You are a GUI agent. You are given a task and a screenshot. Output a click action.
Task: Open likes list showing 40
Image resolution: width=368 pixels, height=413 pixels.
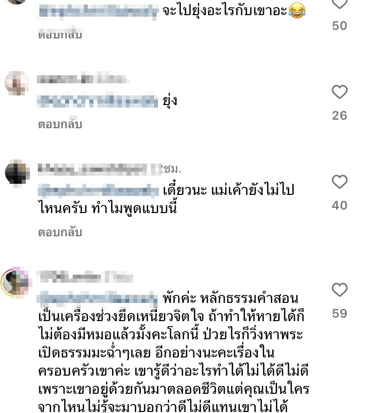[340, 205]
